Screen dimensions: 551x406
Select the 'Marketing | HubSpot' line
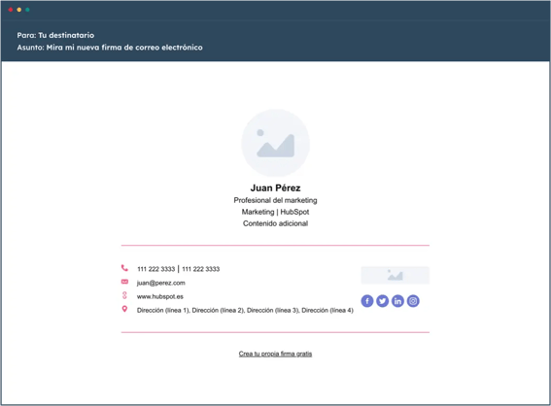pos(276,212)
